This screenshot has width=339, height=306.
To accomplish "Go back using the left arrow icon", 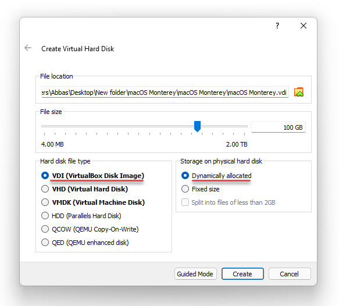I will [28, 48].
